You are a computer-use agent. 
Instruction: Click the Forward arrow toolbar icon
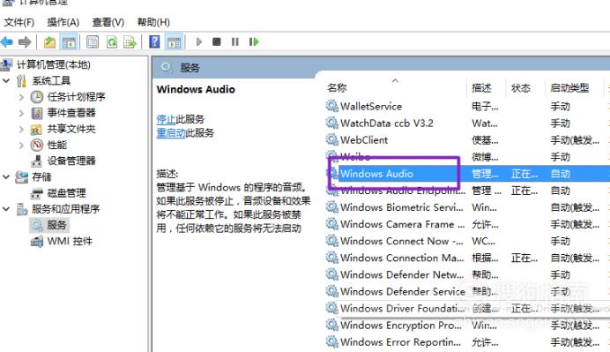pyautogui.click(x=25, y=41)
